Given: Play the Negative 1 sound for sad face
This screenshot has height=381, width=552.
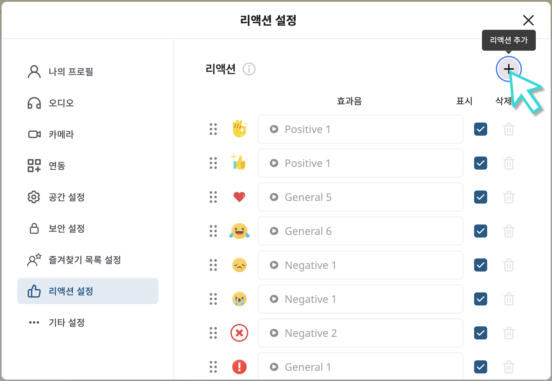Looking at the screenshot, I should tap(274, 265).
